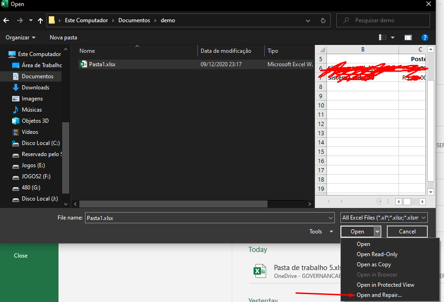Select the Pasta1.xlsx file
This screenshot has width=444, height=302.
pos(196,64)
